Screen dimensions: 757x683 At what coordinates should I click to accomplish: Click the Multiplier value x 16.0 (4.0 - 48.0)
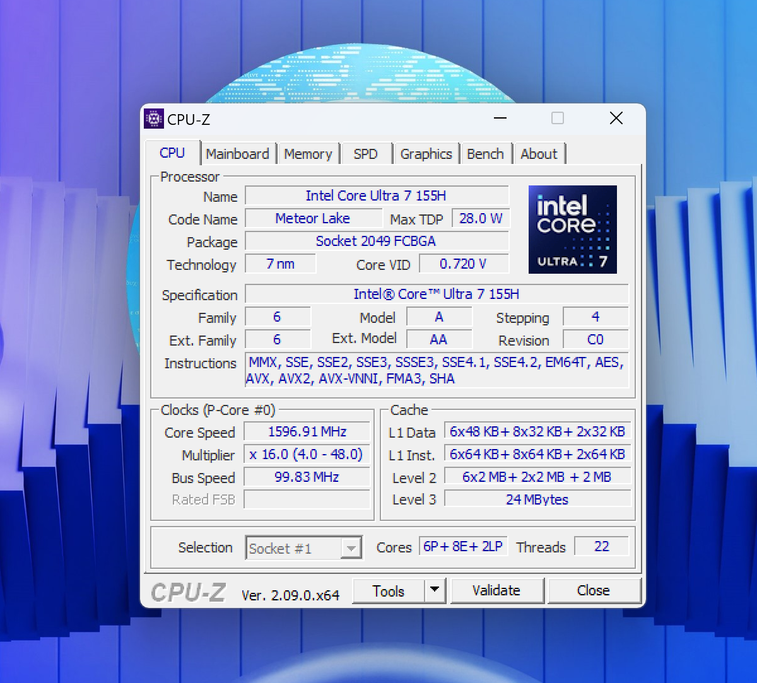307,454
